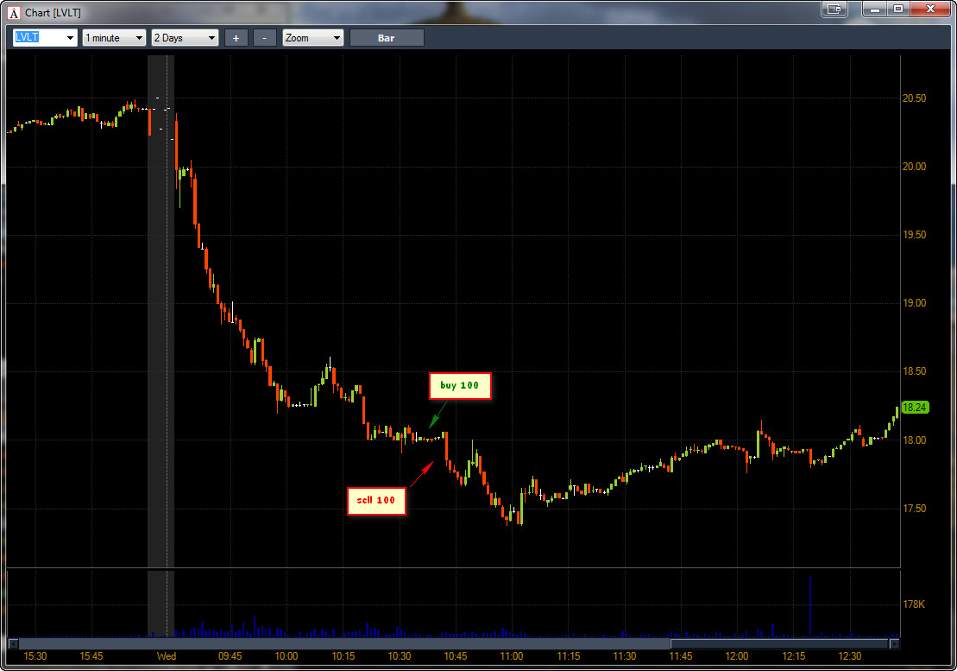
Task: Click the 15:45 time axis label
Action: pos(91,656)
